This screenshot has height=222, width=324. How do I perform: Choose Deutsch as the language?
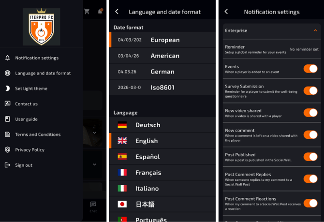click(x=162, y=125)
